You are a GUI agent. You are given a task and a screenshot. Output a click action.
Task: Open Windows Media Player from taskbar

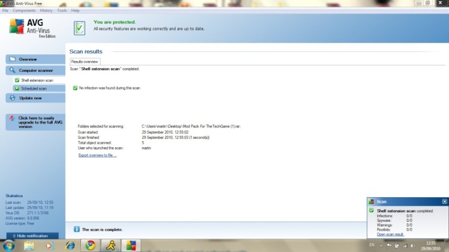(49, 246)
